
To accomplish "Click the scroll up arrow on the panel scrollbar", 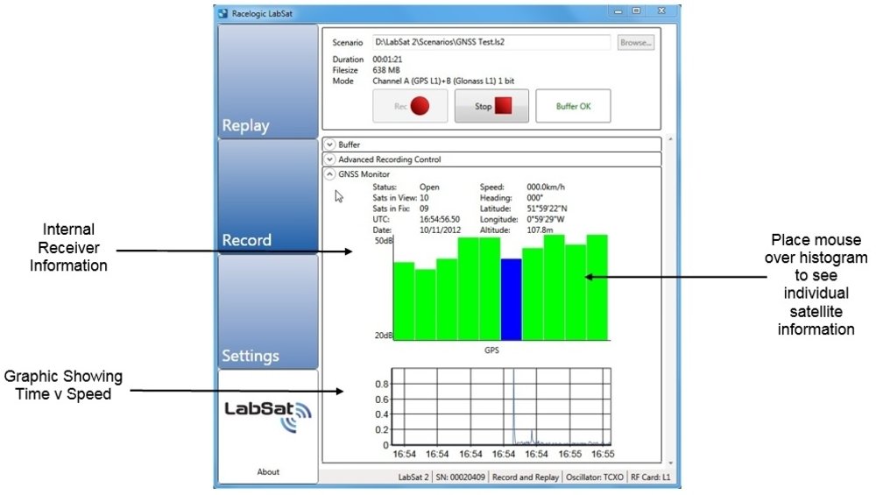I will [x=670, y=139].
